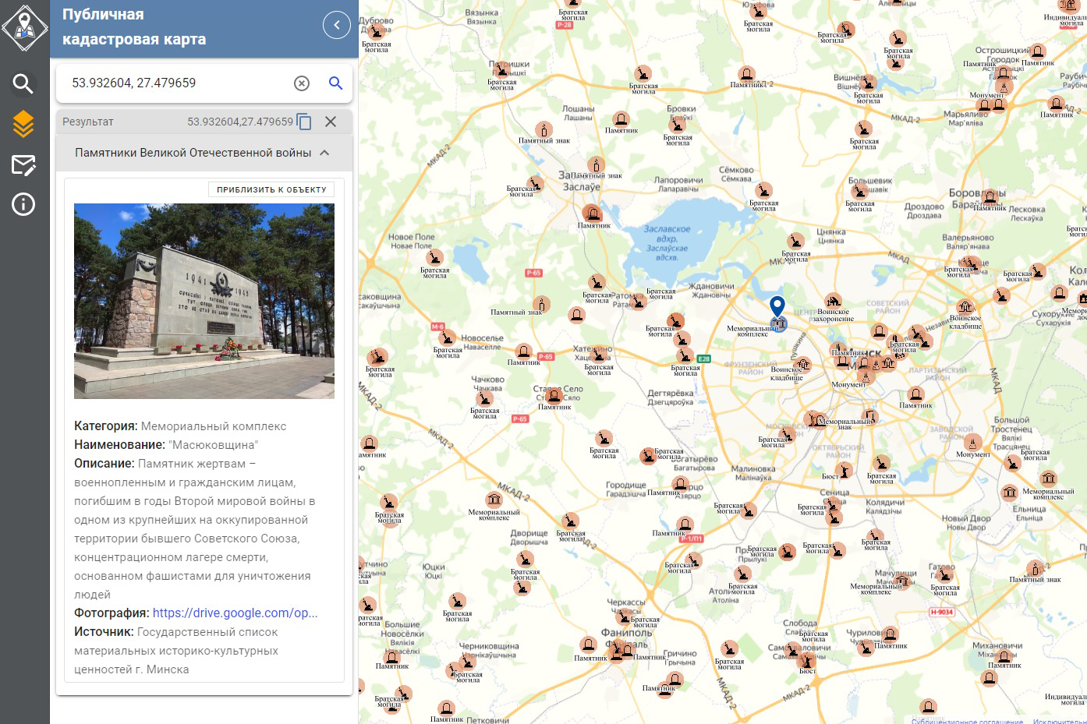Click the ПРИБЛИЗИТЬ К ОБЪЕКТУ button
Viewport: 1087px width, 724px height.
271,189
